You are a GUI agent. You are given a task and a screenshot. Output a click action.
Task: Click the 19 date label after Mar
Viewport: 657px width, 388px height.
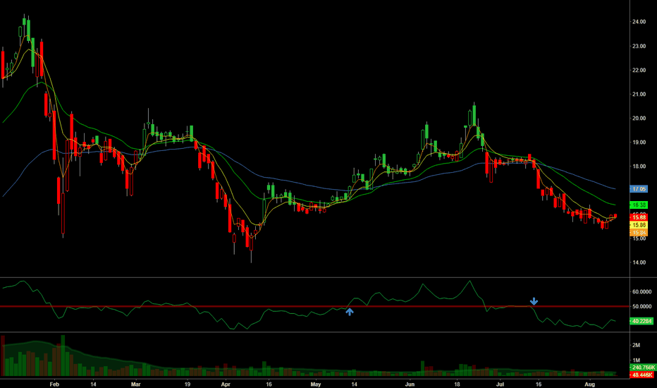(188, 384)
